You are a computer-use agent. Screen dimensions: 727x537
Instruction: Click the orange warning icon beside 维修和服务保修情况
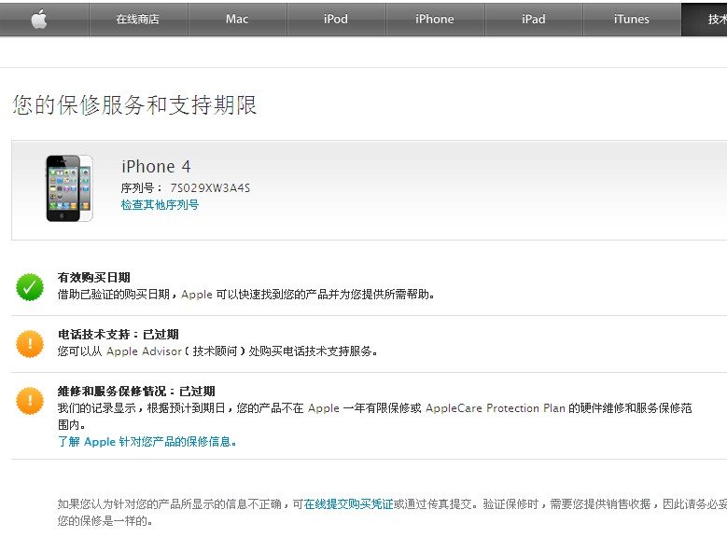(30, 400)
